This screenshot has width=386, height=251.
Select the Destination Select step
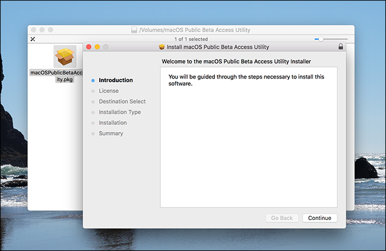tap(122, 101)
